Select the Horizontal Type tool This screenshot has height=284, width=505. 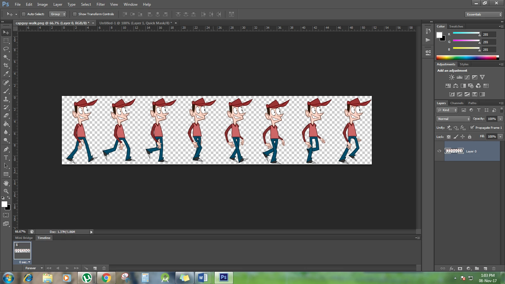pyautogui.click(x=6, y=157)
